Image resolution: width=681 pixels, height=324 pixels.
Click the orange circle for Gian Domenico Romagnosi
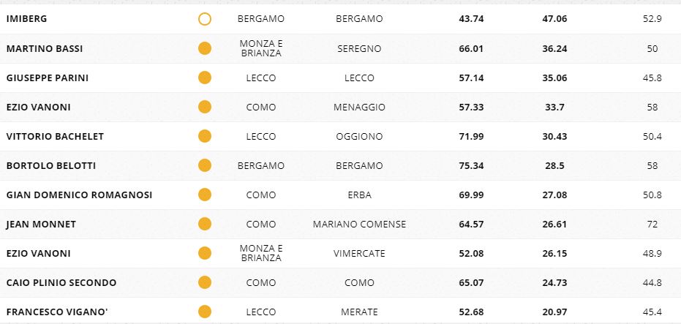[205, 195]
